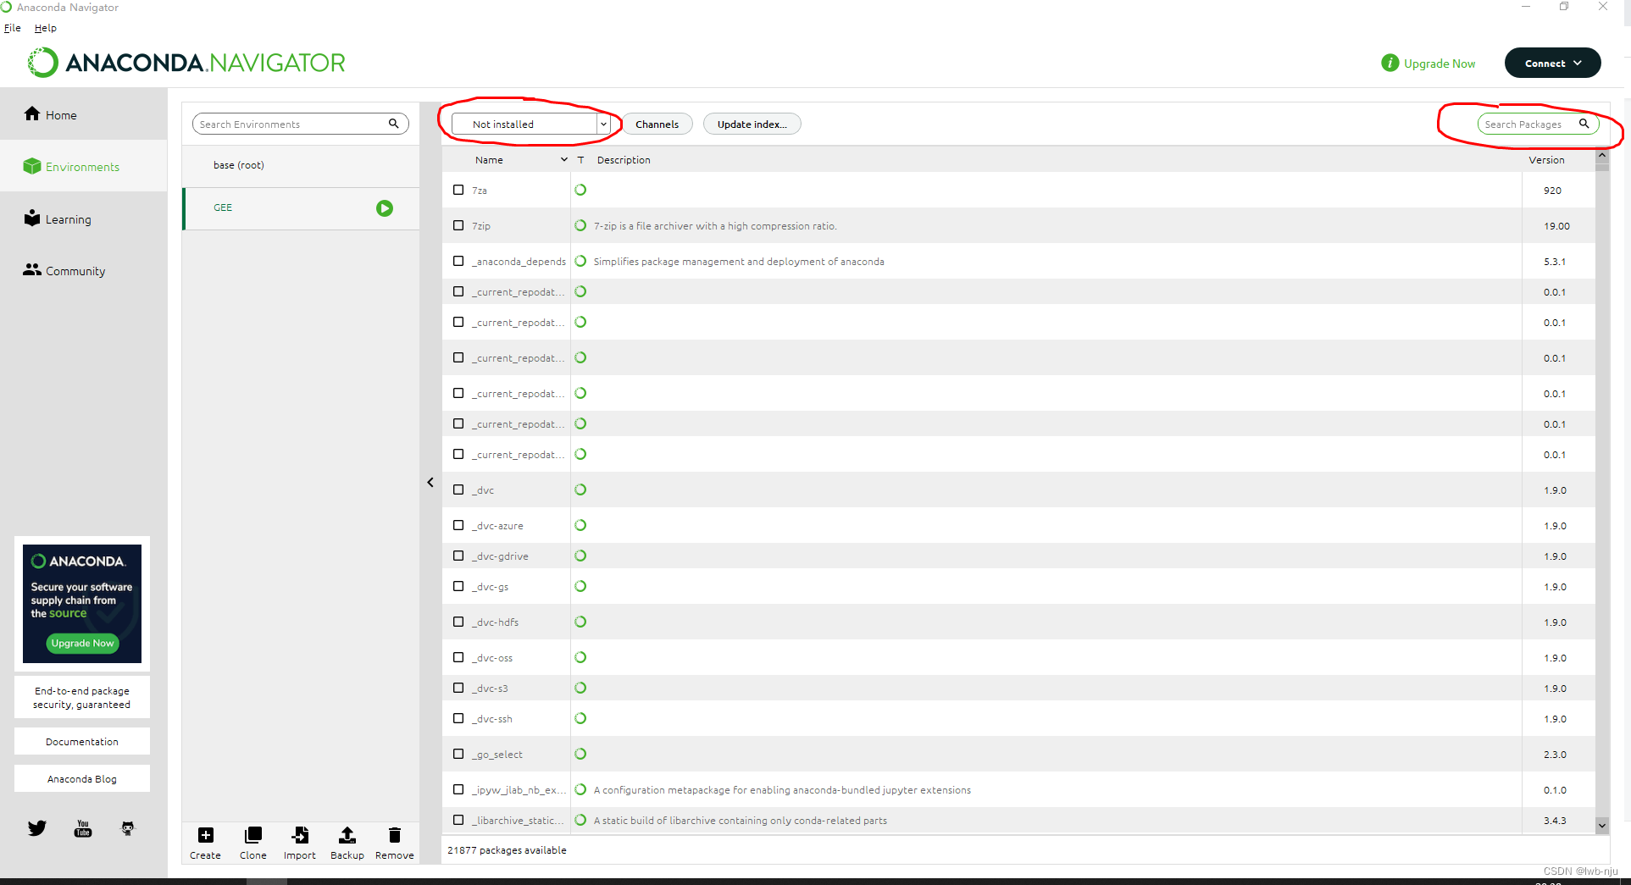The width and height of the screenshot is (1631, 885).
Task: Click the 7-zip file archiver description text
Action: coord(715,226)
